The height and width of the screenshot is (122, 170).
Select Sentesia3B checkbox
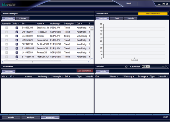point(7,48)
